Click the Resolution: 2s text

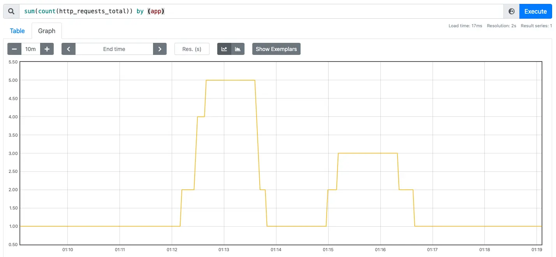[501, 26]
